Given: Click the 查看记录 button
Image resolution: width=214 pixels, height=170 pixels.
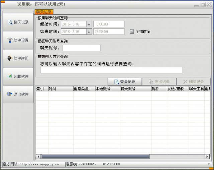Looking at the screenshot, I should tap(125, 82).
